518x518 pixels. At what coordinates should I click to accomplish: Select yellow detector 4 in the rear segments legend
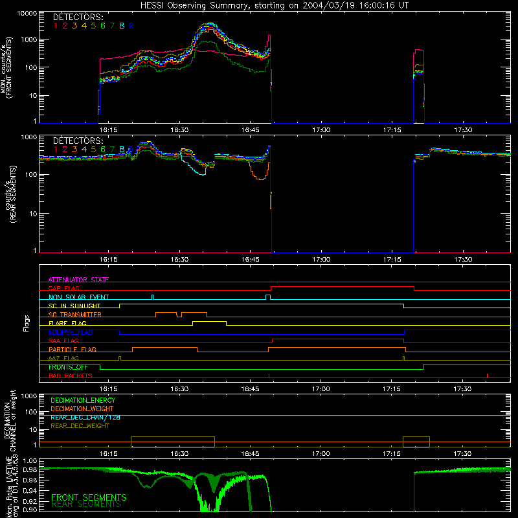point(84,150)
